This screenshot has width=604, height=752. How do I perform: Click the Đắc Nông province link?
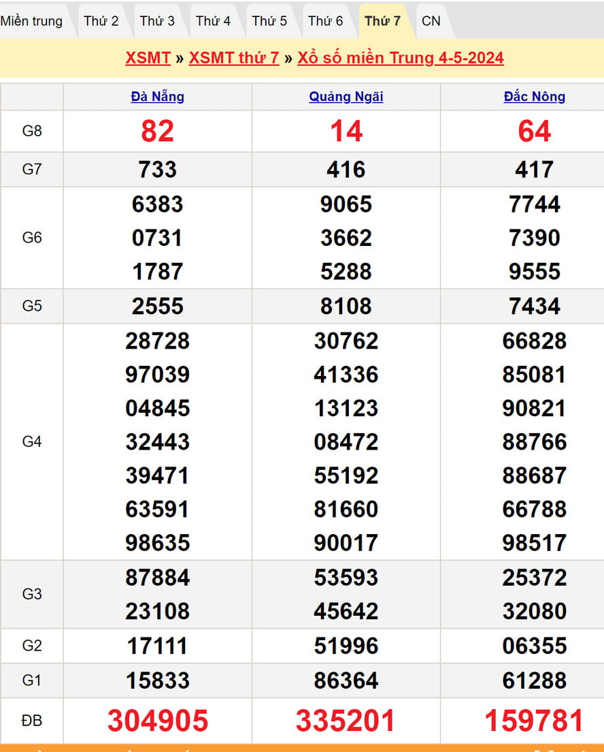pos(535,97)
